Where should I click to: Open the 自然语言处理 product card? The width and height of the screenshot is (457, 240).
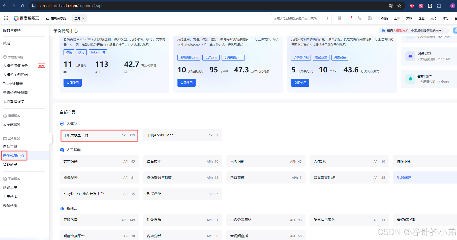click(349, 177)
